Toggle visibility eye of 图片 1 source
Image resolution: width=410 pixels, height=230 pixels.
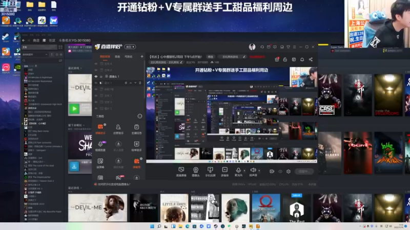tap(96, 83)
